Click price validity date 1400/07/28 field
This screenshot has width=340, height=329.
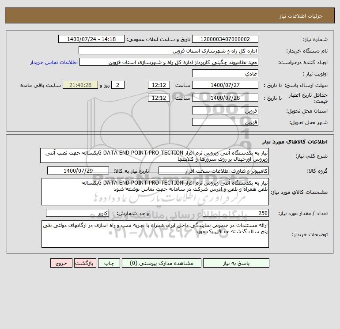tap(225, 98)
